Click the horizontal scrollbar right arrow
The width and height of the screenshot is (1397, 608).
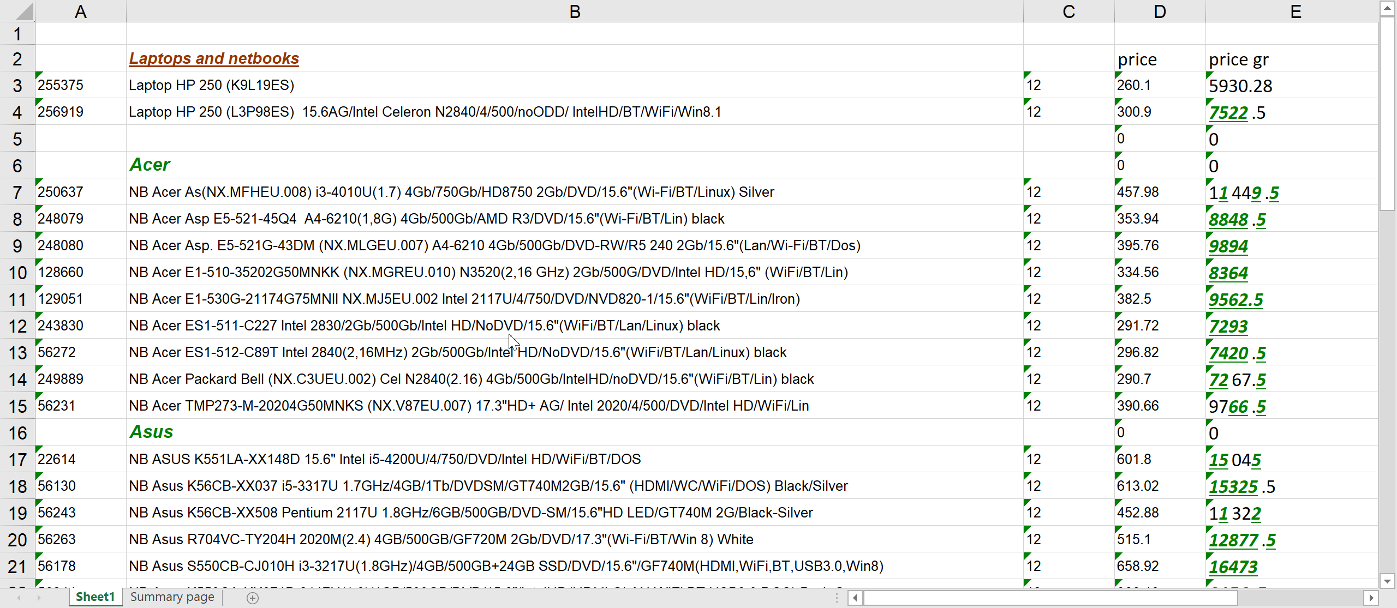[1371, 598]
